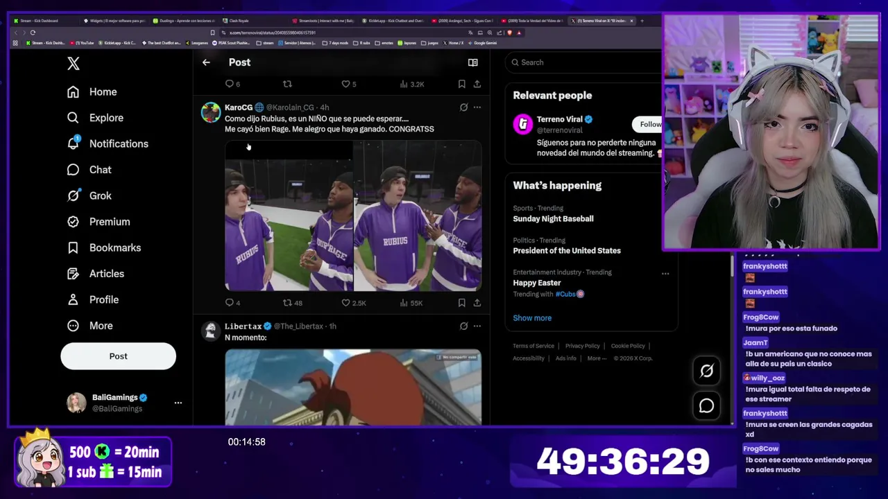
Task: Bookmark the KaroCG post
Action: pyautogui.click(x=461, y=303)
